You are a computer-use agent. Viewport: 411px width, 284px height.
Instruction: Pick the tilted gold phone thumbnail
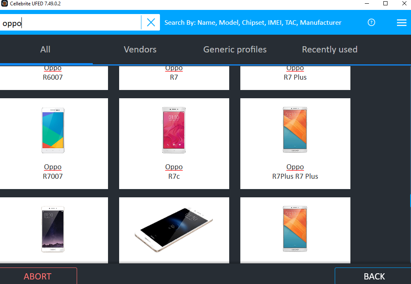(x=174, y=230)
